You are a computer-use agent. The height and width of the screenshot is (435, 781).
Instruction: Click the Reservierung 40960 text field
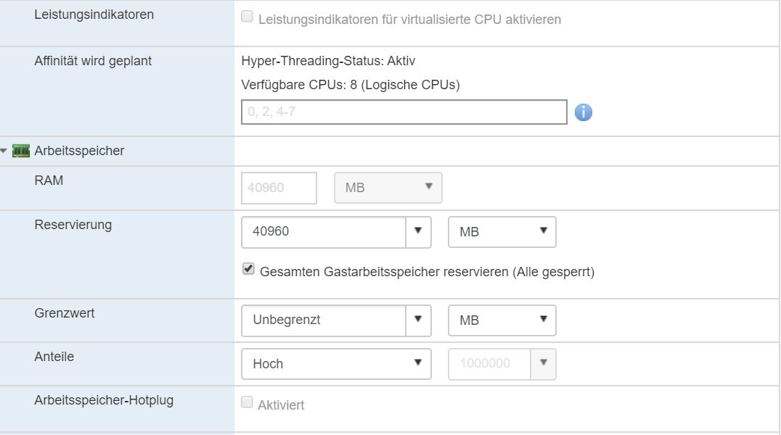point(323,232)
